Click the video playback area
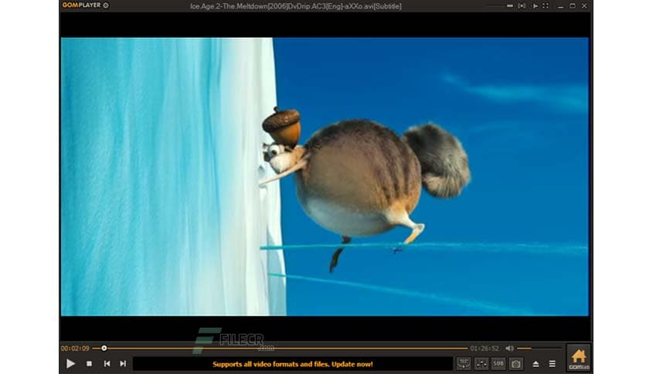The height and width of the screenshot is (374, 646). 325,177
